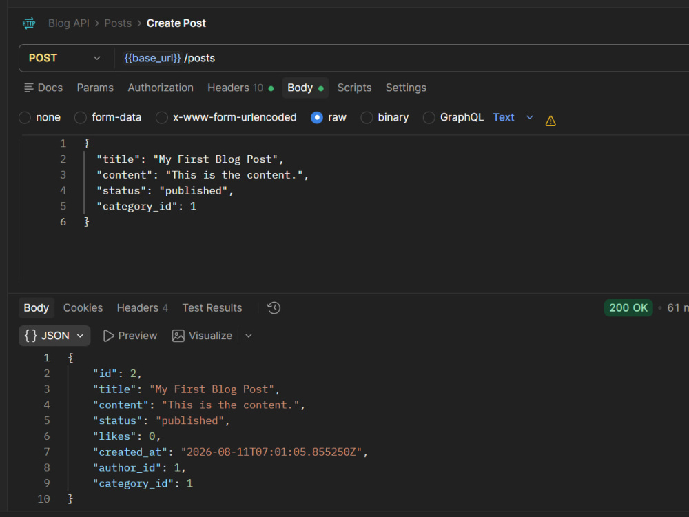689x517 pixels.
Task: Go to Posts folder in breadcrumb
Action: click(x=118, y=23)
